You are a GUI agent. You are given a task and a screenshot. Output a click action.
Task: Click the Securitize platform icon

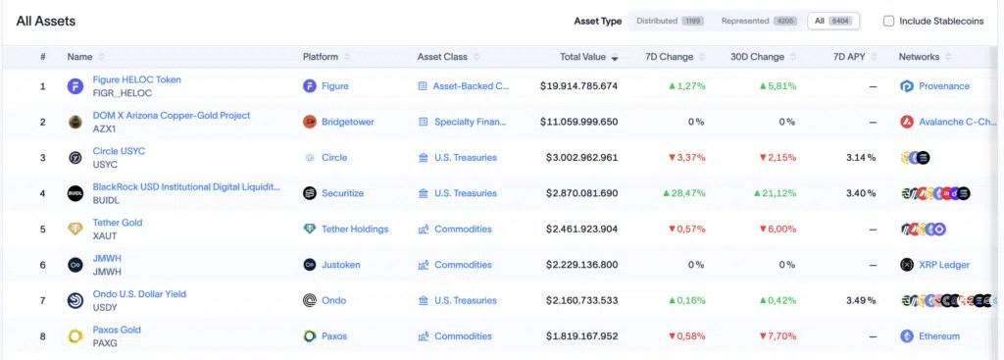310,193
